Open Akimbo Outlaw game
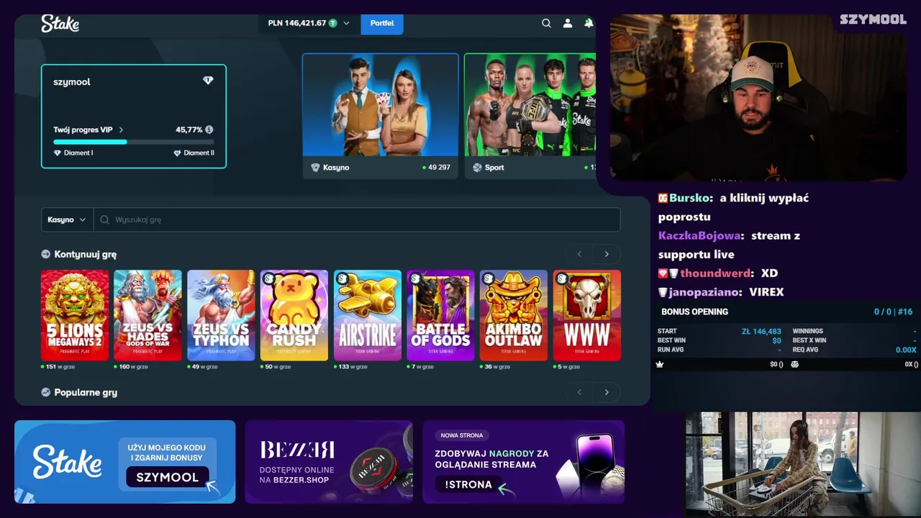921x518 pixels. [514, 315]
